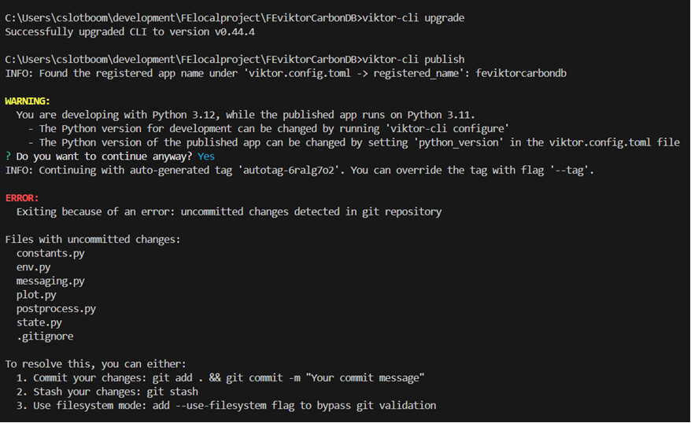Select messaging.py in uncommitted files
The height and width of the screenshot is (423, 691).
pyautogui.click(x=50, y=281)
